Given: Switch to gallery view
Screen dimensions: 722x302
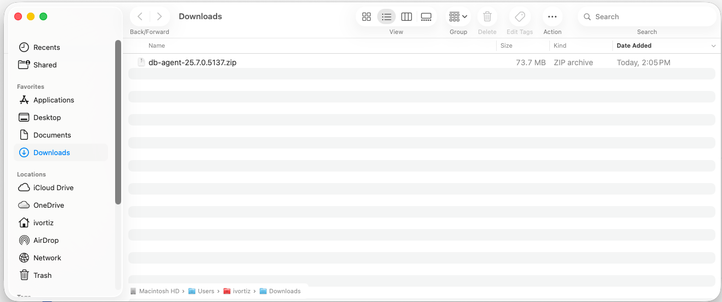Looking at the screenshot, I should click(x=426, y=16).
